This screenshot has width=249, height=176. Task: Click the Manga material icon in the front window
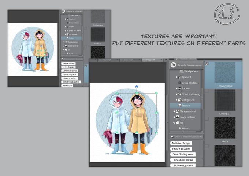pos(177,111)
